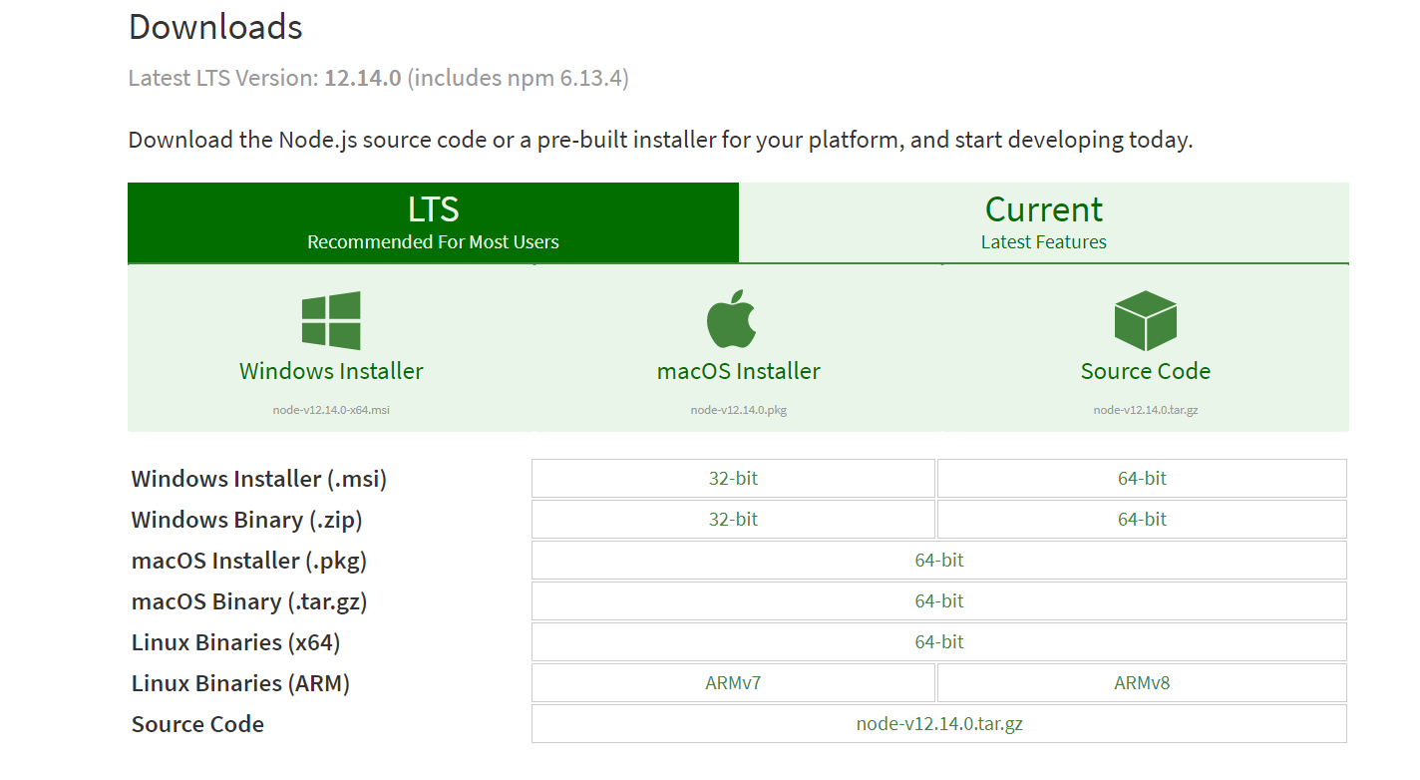1420x780 pixels.
Task: Click the Linux Binaries (x64) row label
Action: (236, 642)
